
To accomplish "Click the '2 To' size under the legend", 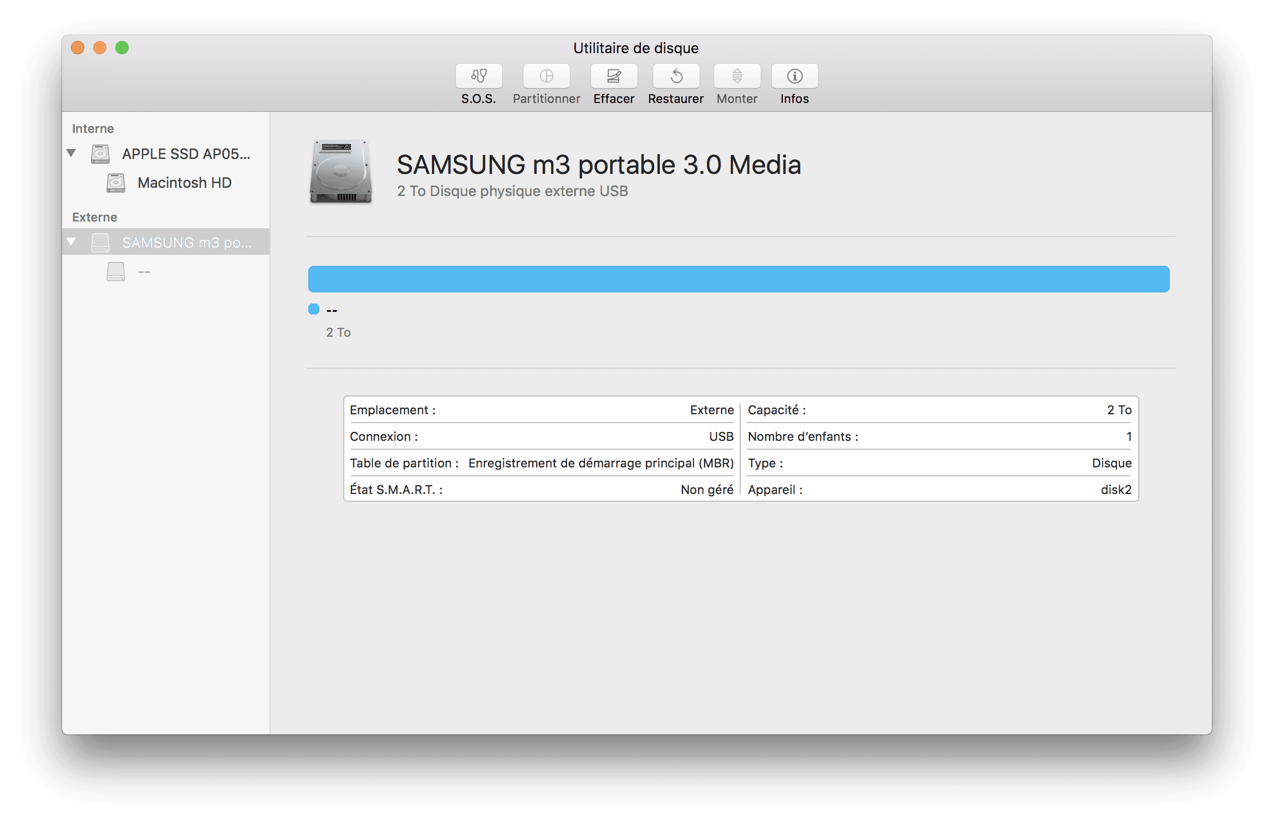I will pos(338,332).
